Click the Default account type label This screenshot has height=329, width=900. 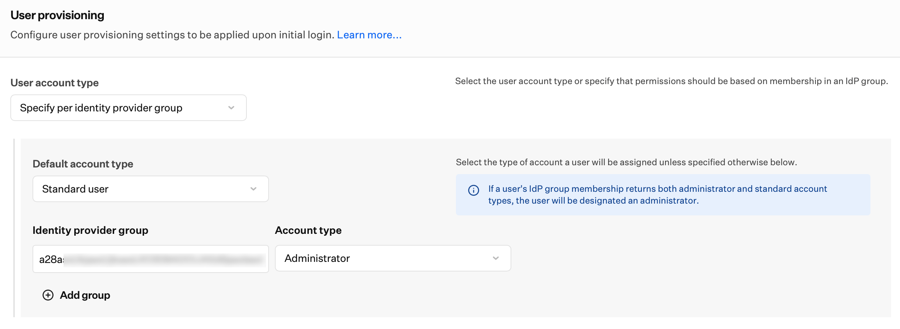point(83,164)
